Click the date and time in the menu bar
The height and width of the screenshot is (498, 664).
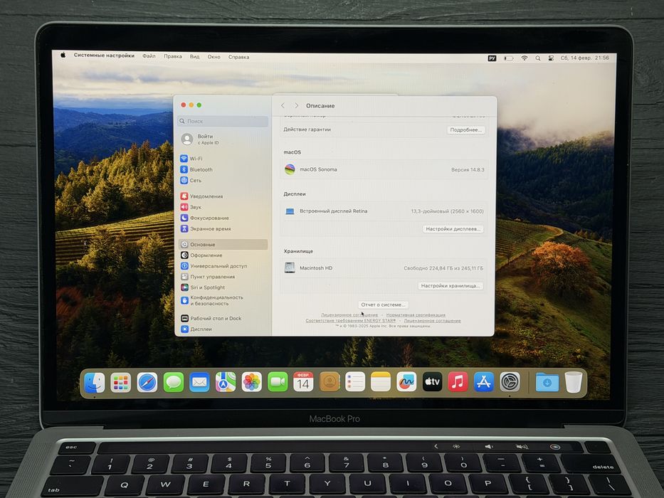point(585,58)
